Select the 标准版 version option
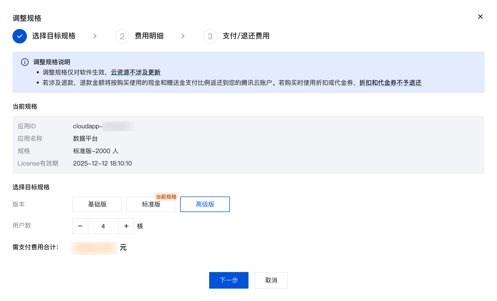Image resolution: width=497 pixels, height=301 pixels. click(151, 204)
